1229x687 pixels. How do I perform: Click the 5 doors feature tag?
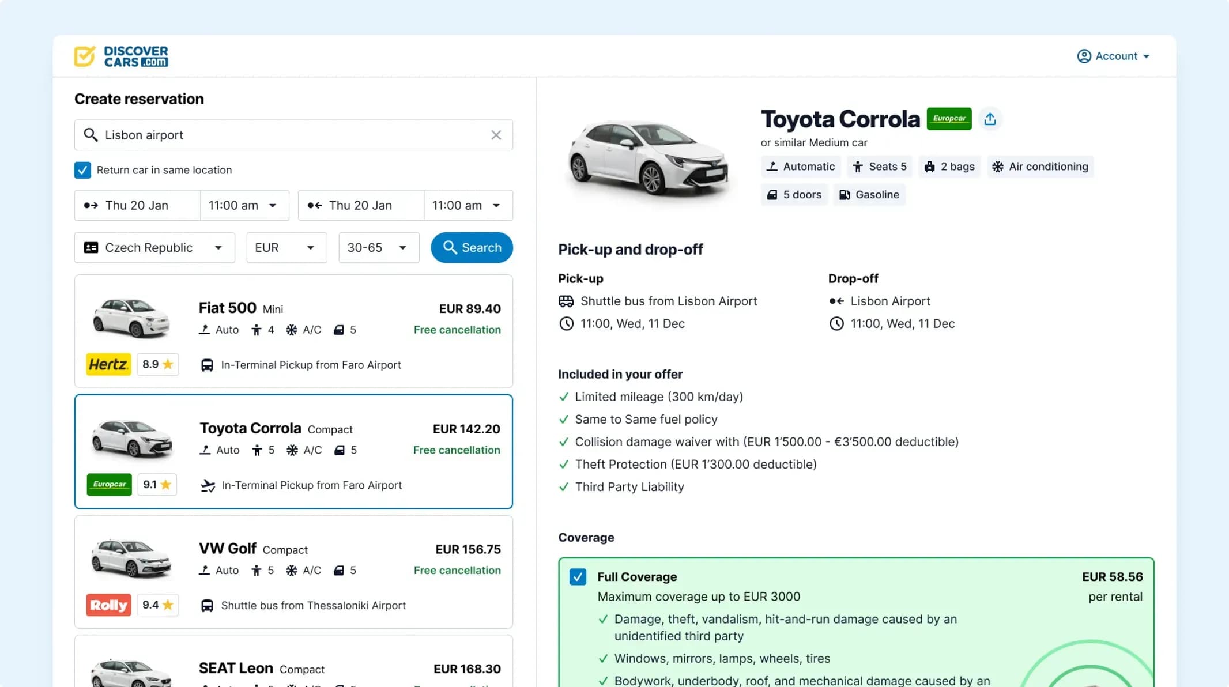[794, 195]
